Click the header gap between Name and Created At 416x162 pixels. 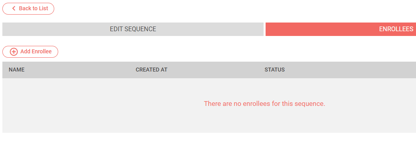(x=79, y=70)
